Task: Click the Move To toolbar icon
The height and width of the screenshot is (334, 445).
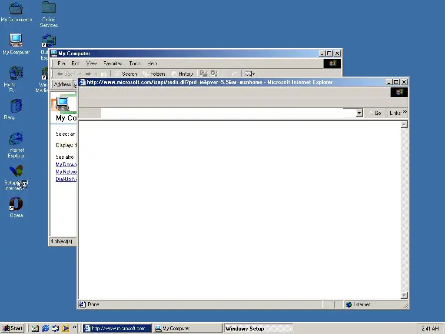Action: 204,74
